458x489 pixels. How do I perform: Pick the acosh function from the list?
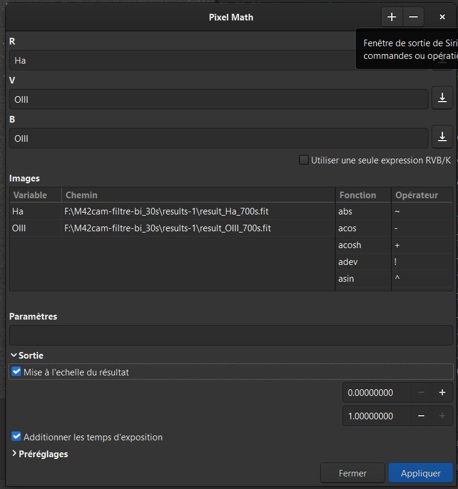click(x=351, y=245)
